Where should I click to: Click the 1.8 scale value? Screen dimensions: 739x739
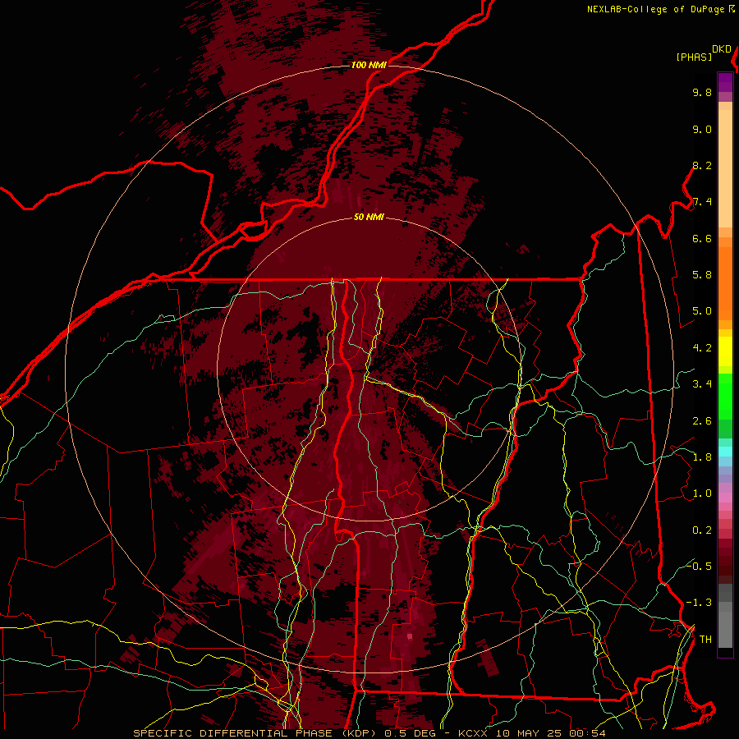point(702,457)
